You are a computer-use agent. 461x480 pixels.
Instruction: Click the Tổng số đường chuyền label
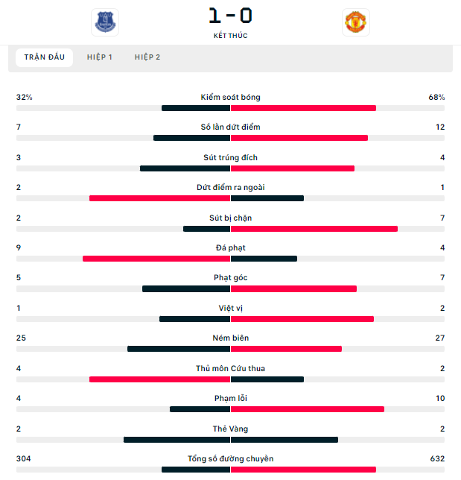tap(230, 458)
